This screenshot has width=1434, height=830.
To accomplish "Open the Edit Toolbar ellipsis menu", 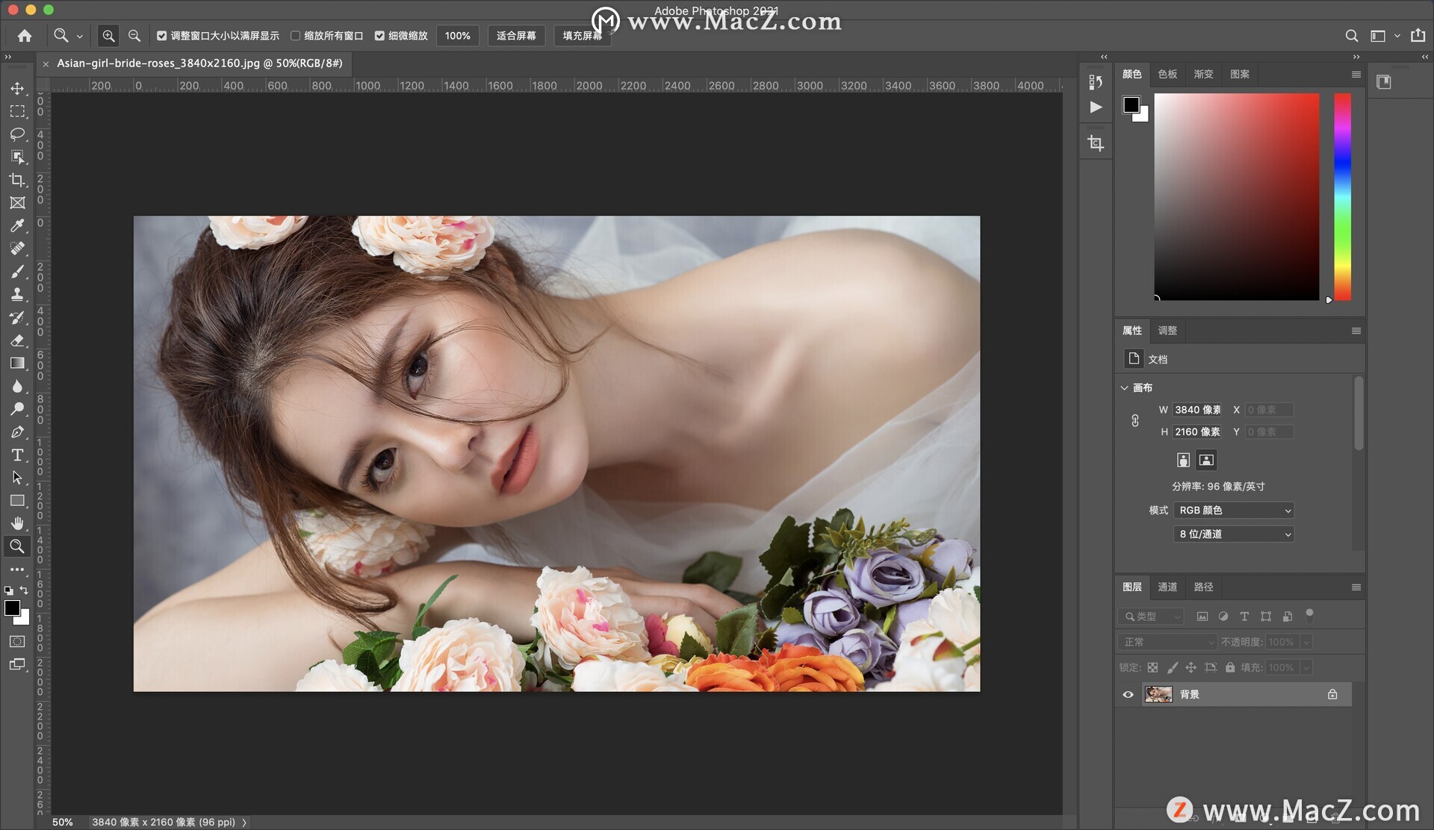I will point(17,570).
